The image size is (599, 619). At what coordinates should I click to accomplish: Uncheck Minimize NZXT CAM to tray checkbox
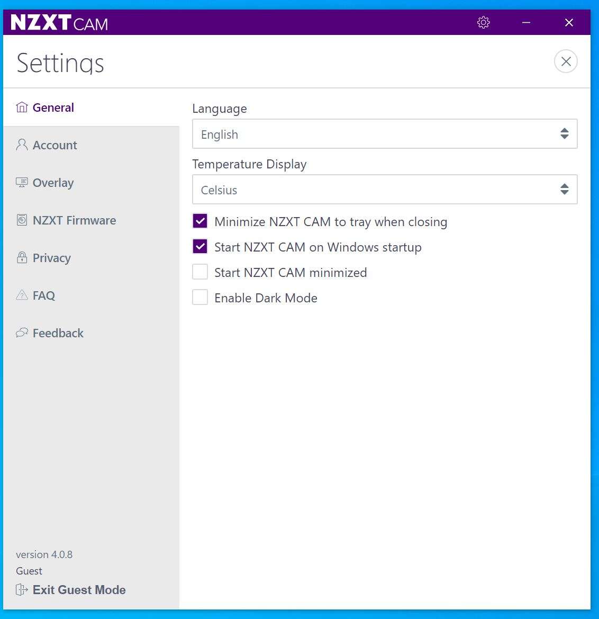200,221
